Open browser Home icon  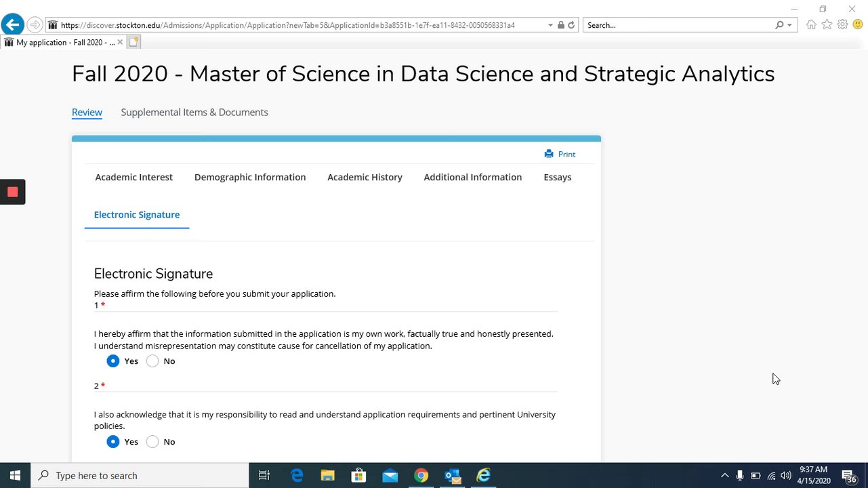[x=811, y=25]
